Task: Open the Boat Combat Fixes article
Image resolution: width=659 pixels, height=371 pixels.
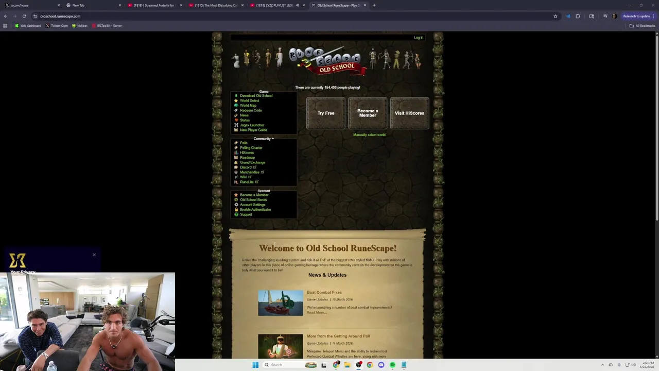Action: (324, 292)
